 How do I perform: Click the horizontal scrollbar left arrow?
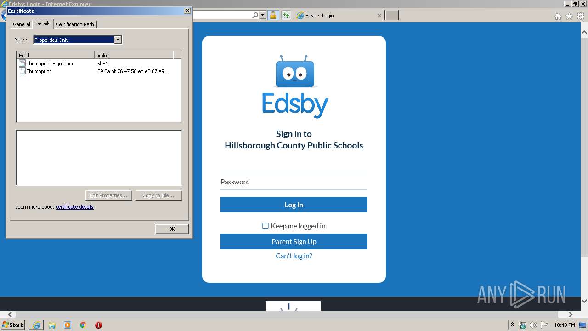coord(10,314)
